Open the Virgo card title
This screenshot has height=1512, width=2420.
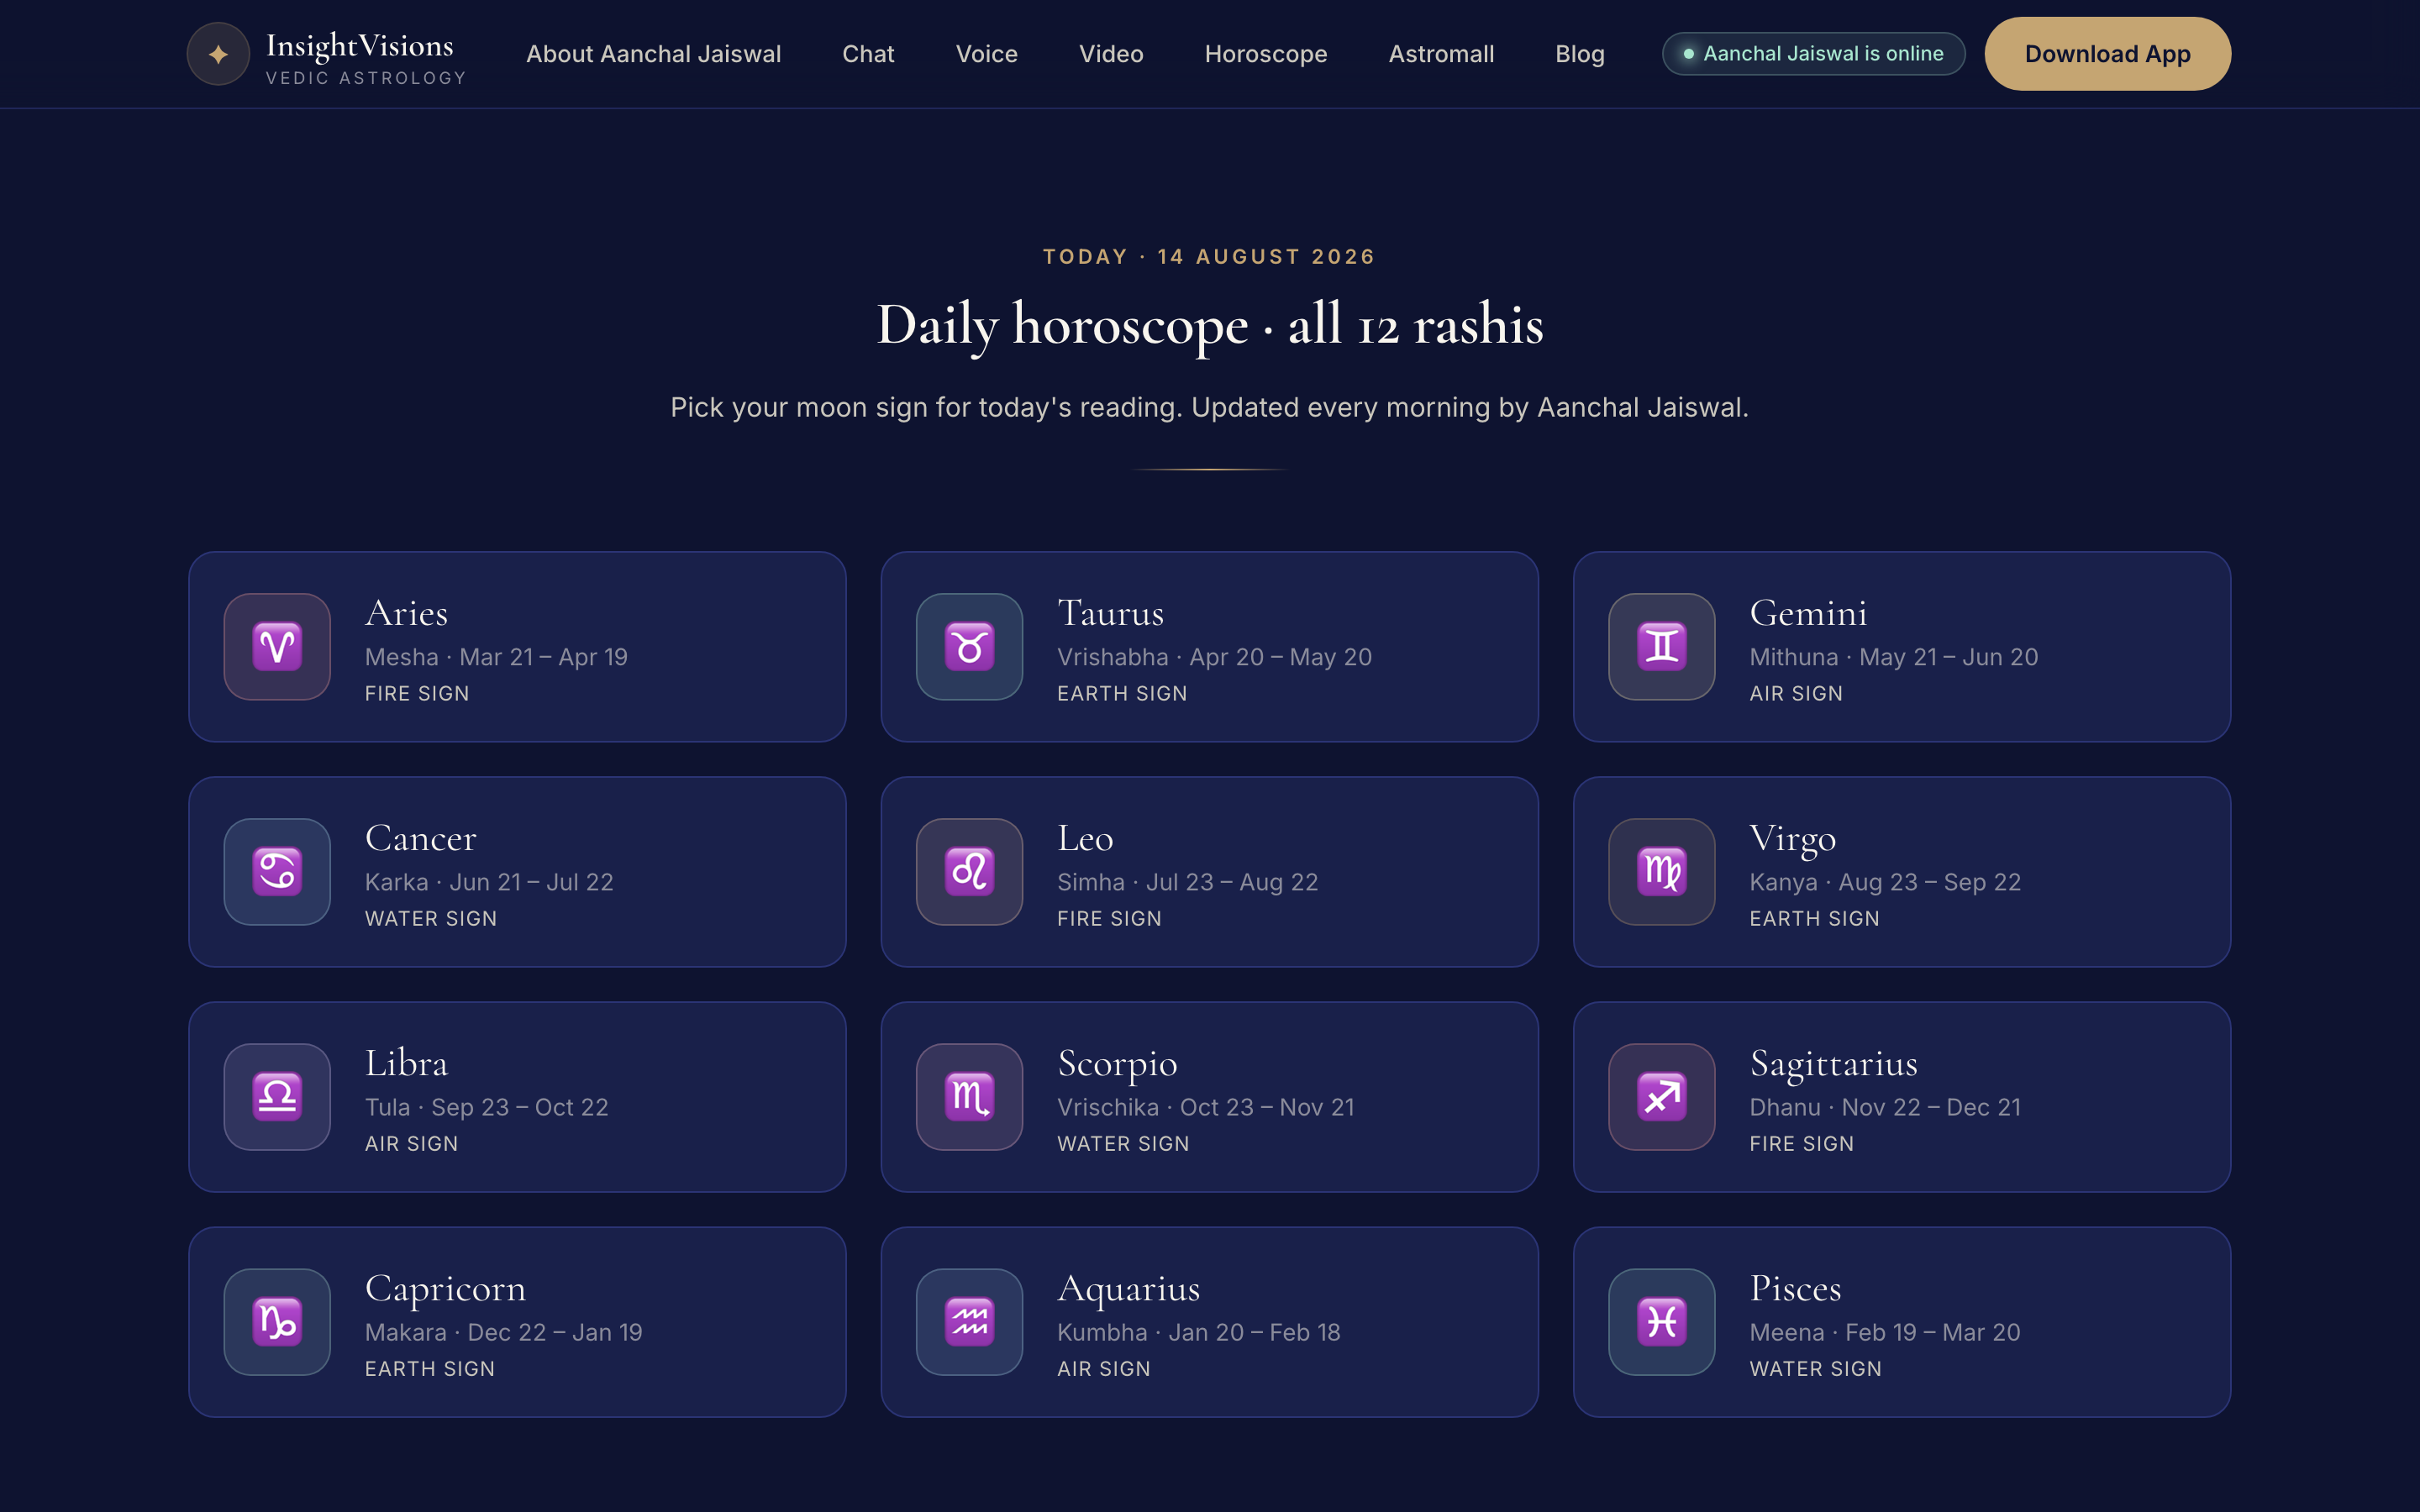point(1792,840)
